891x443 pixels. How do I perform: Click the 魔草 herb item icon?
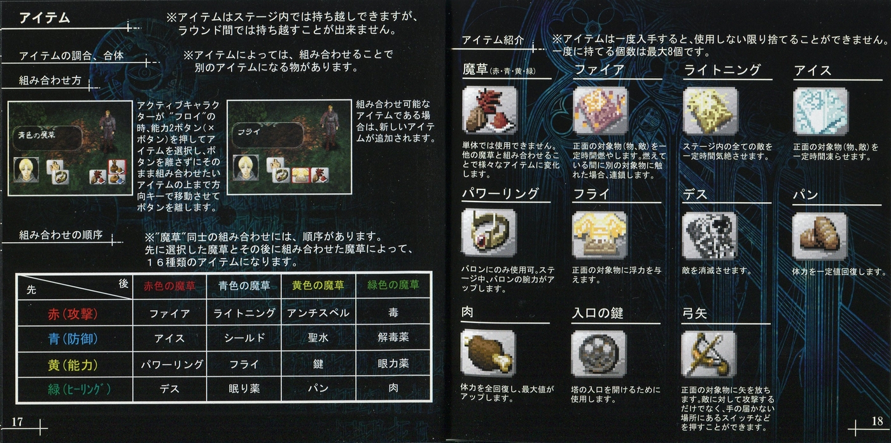tap(489, 110)
